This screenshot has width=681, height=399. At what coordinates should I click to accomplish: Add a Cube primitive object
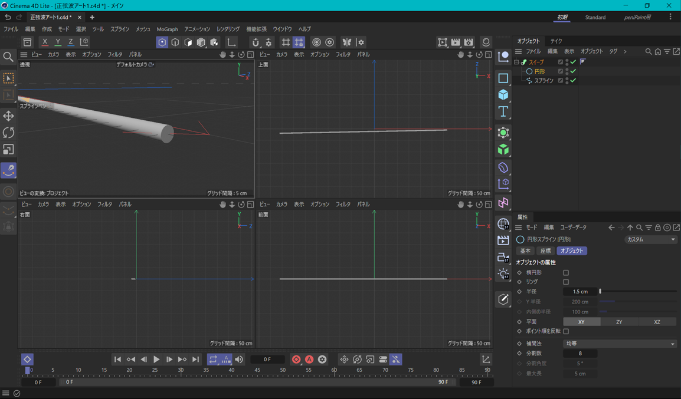503,95
